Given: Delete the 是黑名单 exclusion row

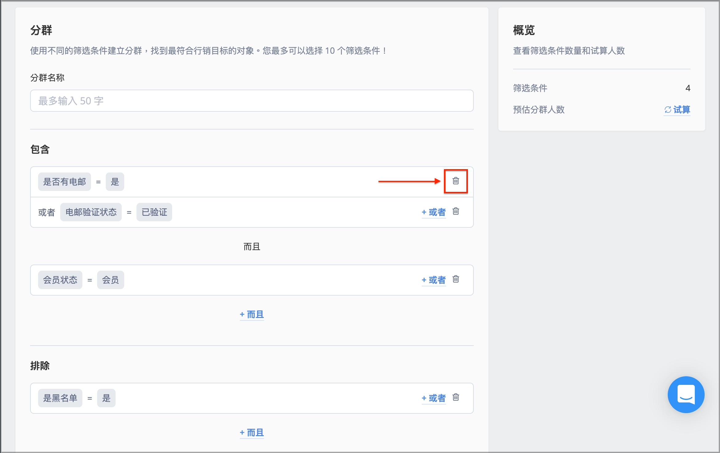Looking at the screenshot, I should 456,397.
